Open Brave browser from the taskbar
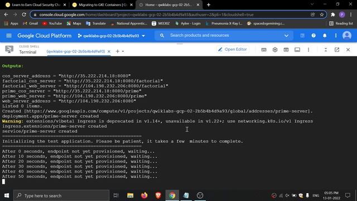This screenshot has width=357, height=201. pos(158,195)
